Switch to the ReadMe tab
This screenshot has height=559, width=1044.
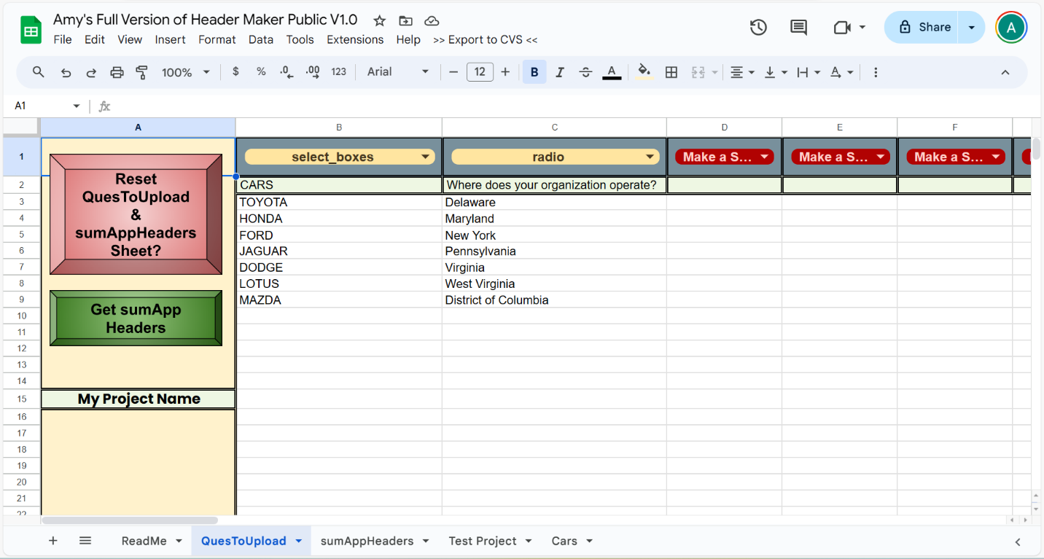[151, 541]
